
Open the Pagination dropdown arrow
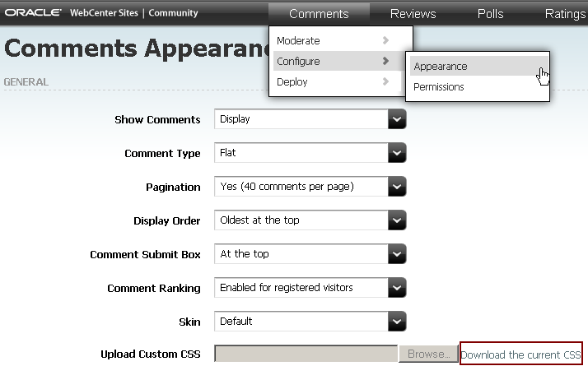[x=397, y=187]
